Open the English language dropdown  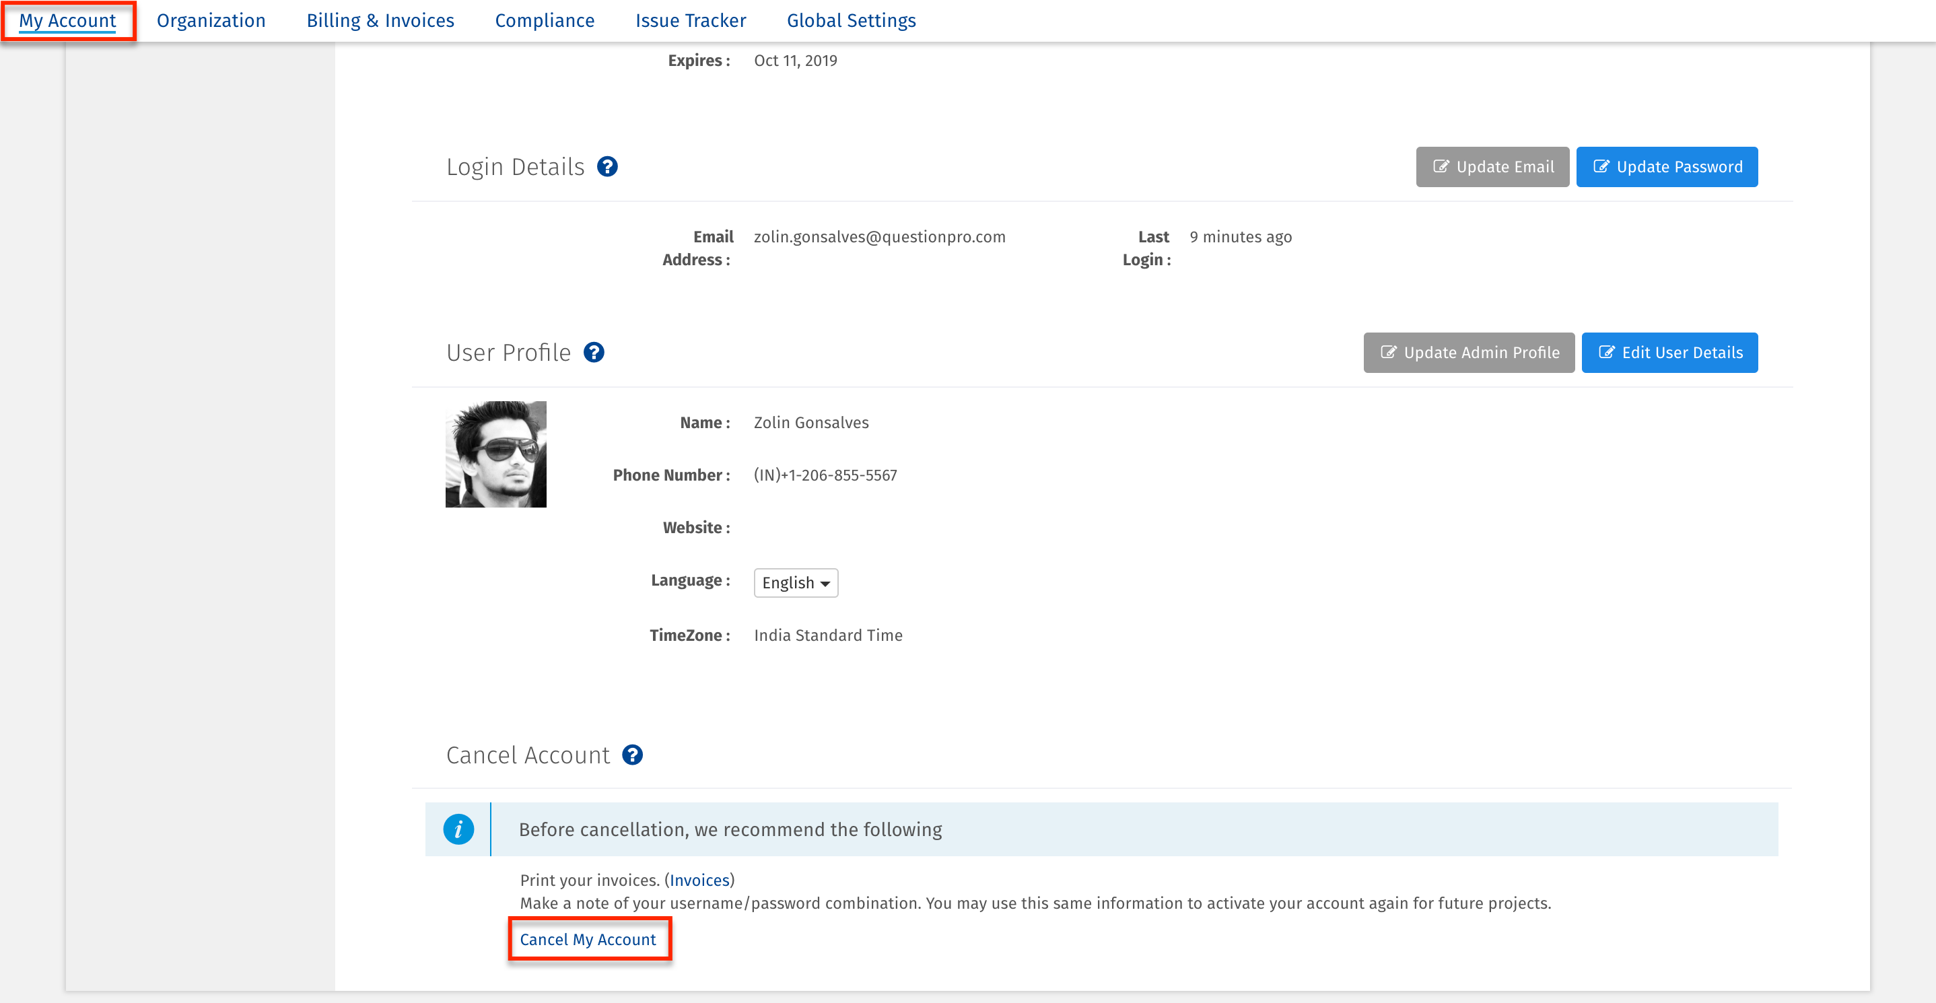click(x=795, y=582)
